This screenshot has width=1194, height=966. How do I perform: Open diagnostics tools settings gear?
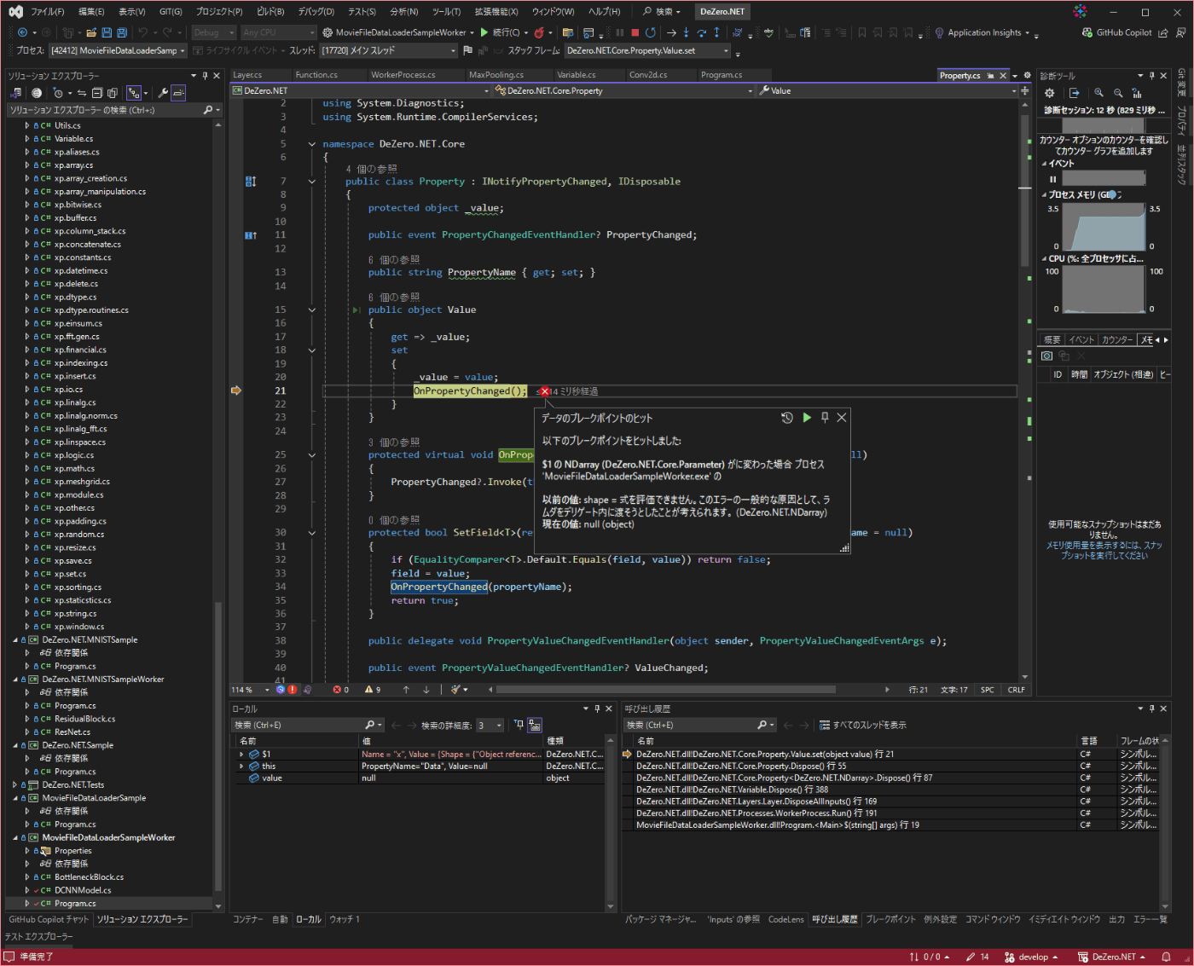point(1050,93)
